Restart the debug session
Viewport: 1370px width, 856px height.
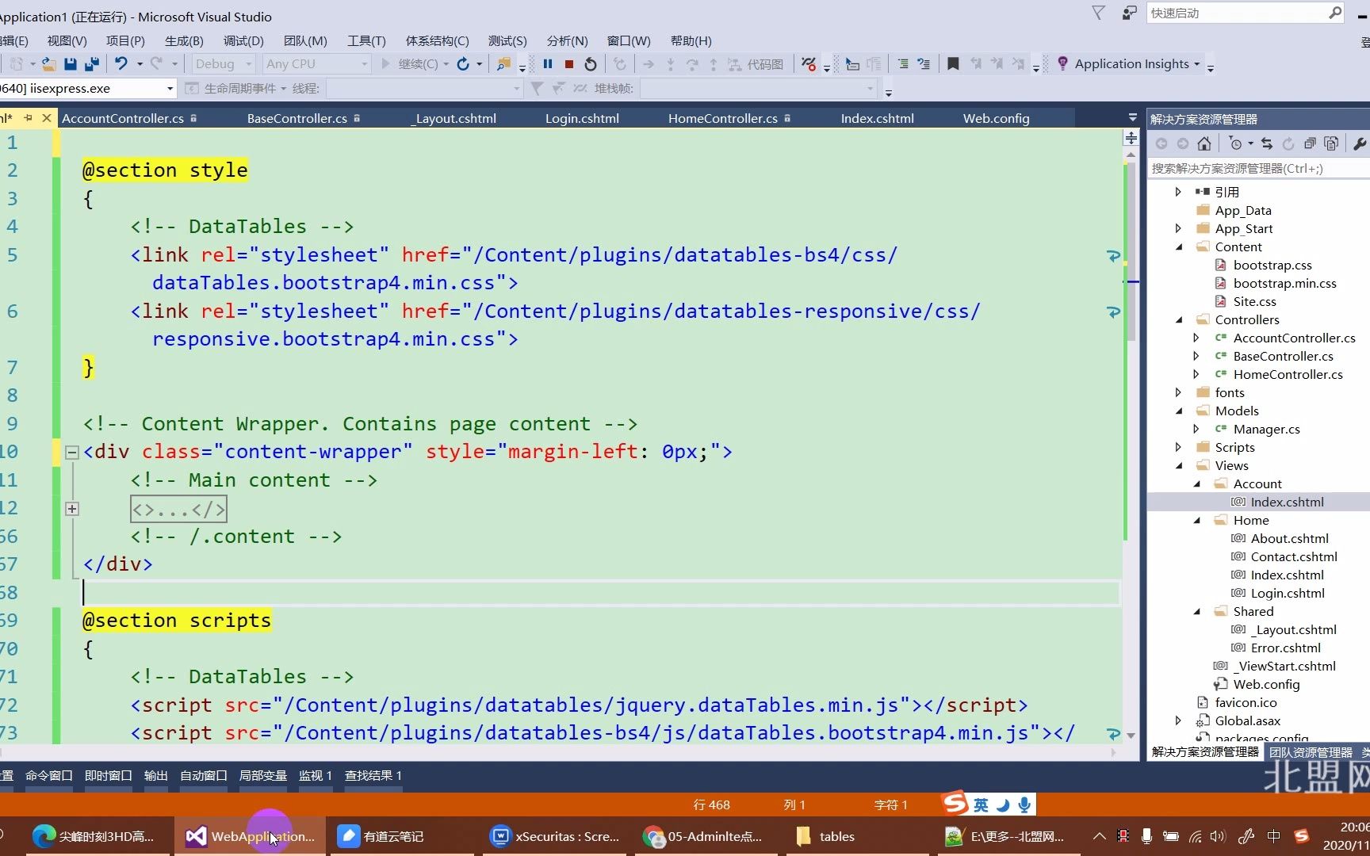[591, 64]
